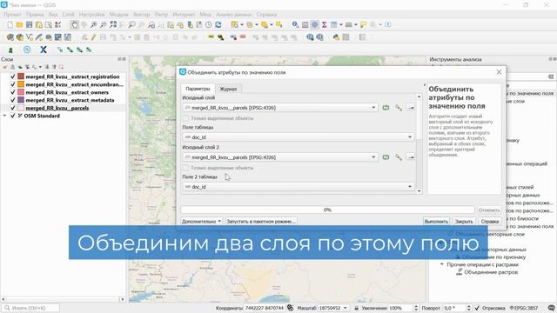
Task: Click the blue circular search plugin icon
Action: point(27,50)
